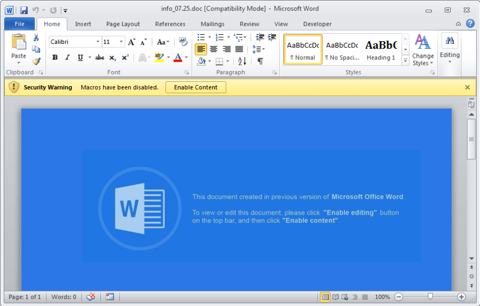Toggle Bold formatting
The width and height of the screenshot is (480, 306).
(x=55, y=57)
